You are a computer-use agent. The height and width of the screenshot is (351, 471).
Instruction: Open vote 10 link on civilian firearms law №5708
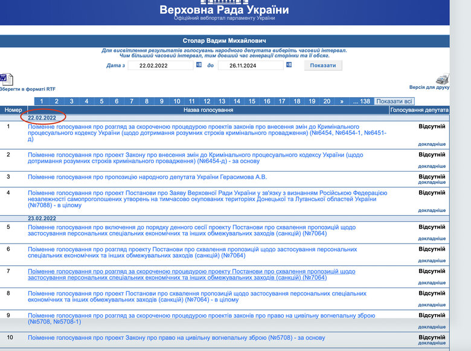pos(176,338)
